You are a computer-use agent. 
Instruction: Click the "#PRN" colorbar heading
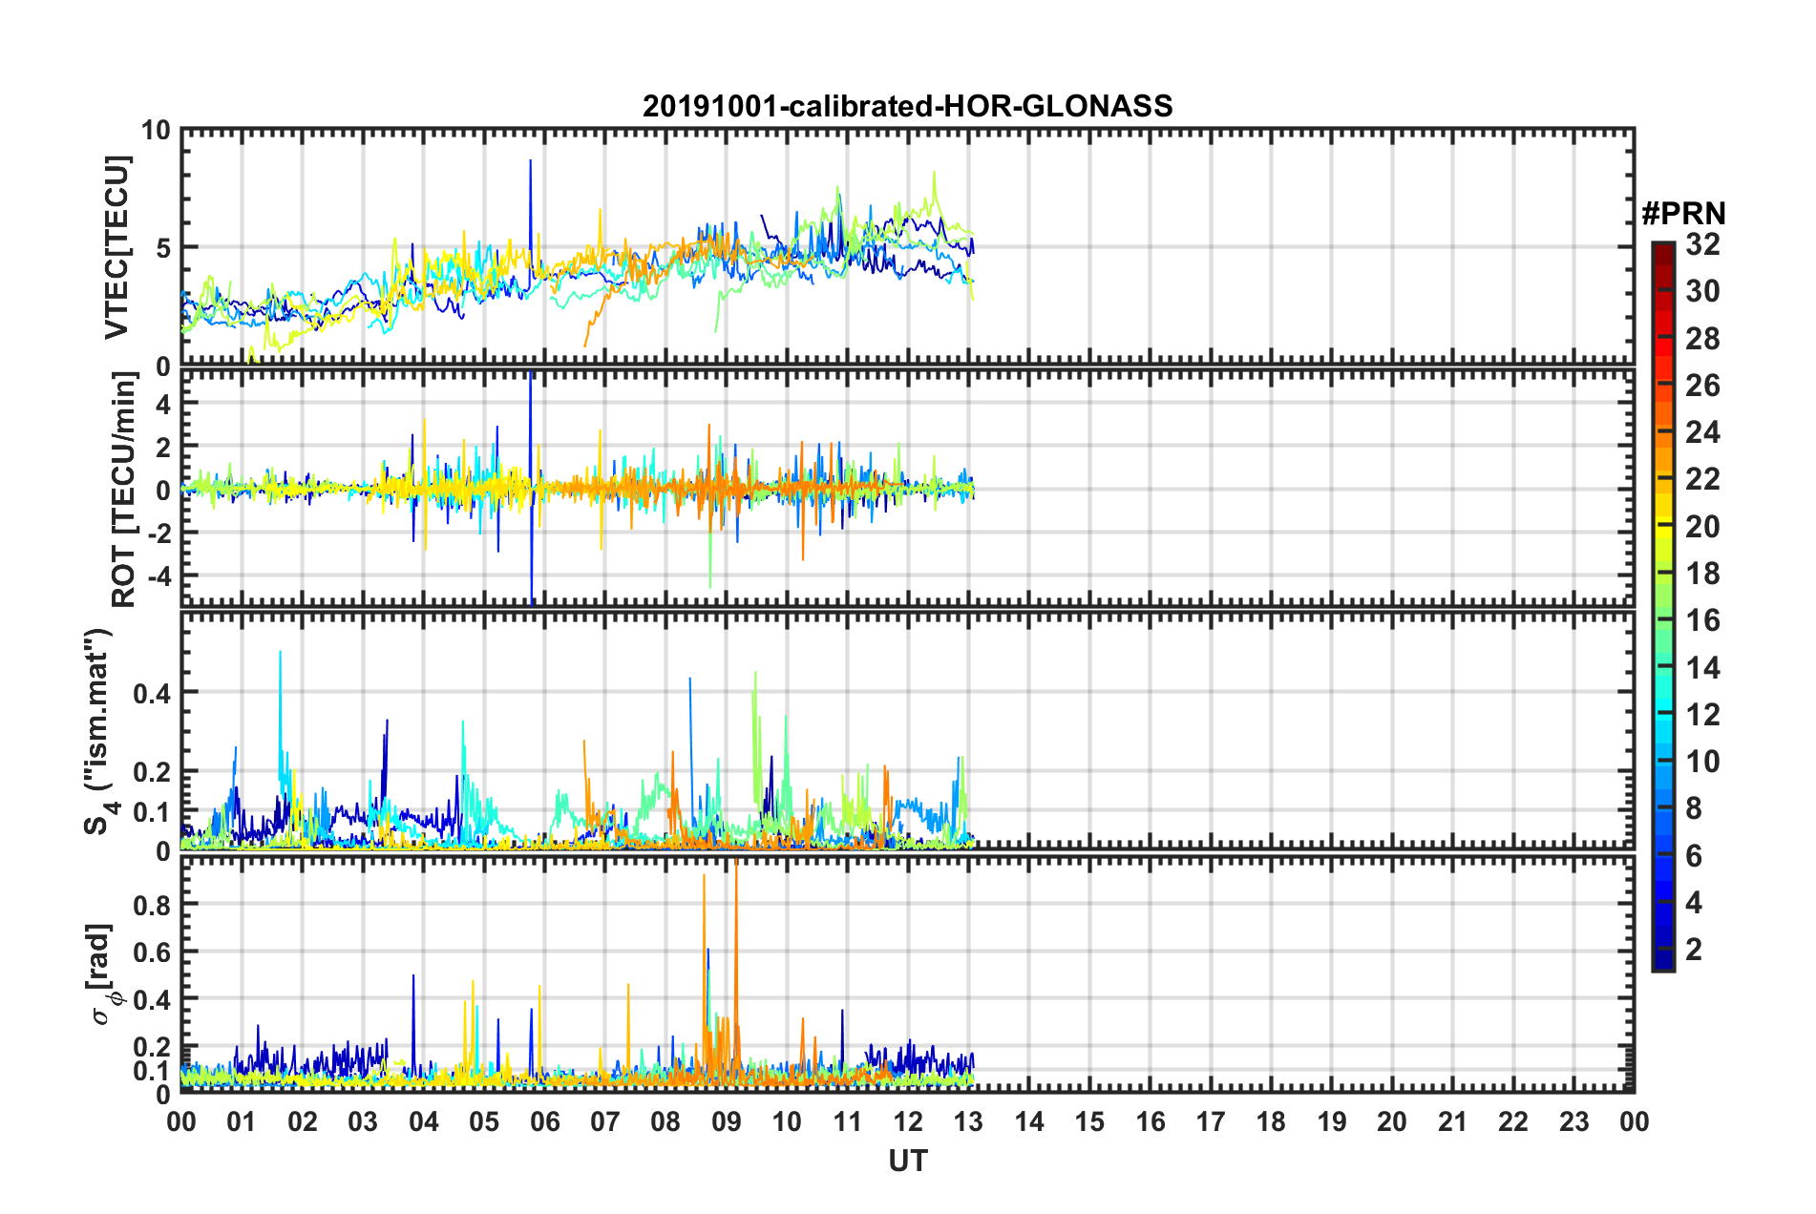[x=1683, y=214]
